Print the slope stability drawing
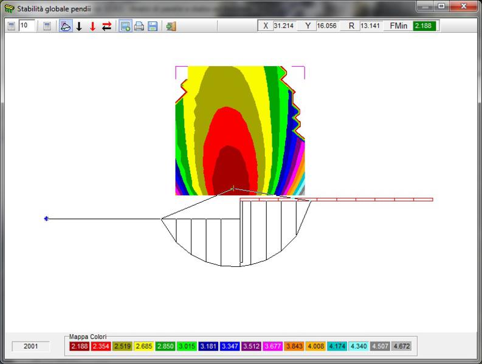This screenshot has height=364, width=482. pos(139,26)
